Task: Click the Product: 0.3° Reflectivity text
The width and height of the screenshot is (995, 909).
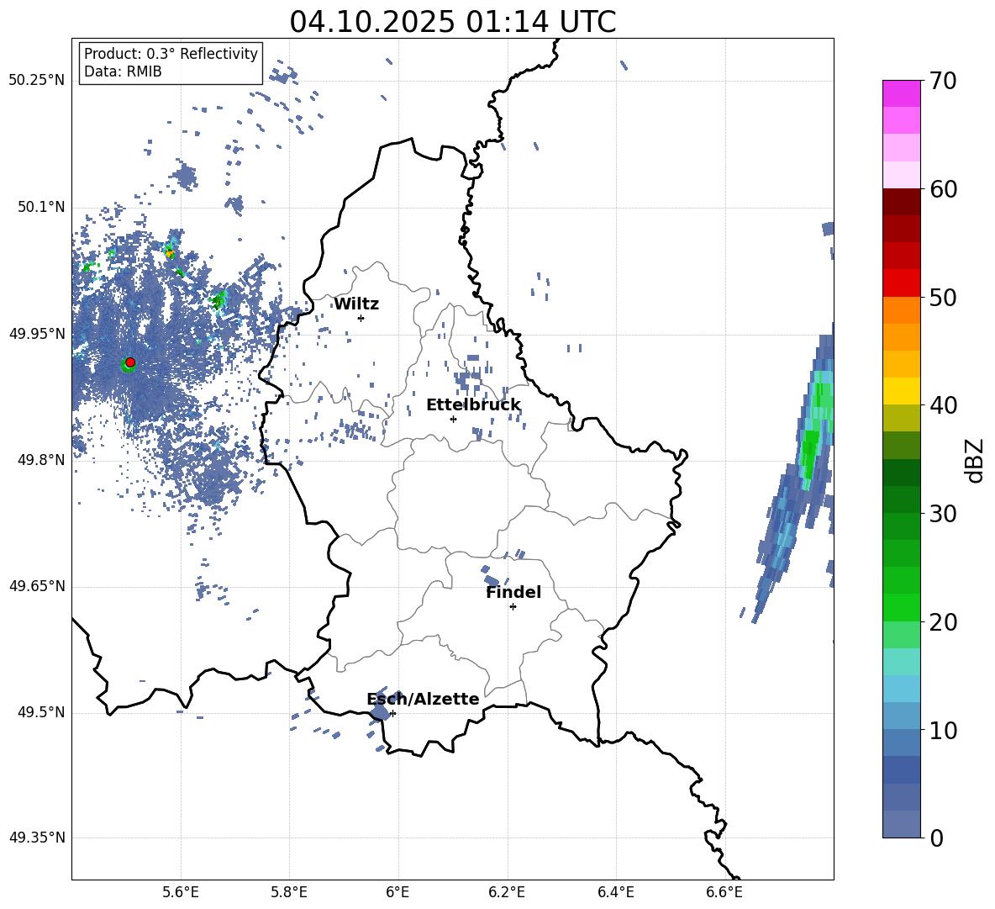Action: [x=171, y=54]
